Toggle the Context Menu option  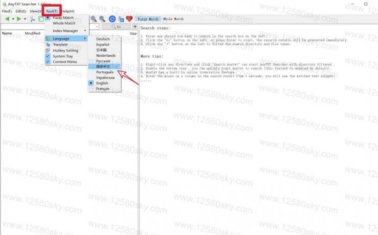66,62
